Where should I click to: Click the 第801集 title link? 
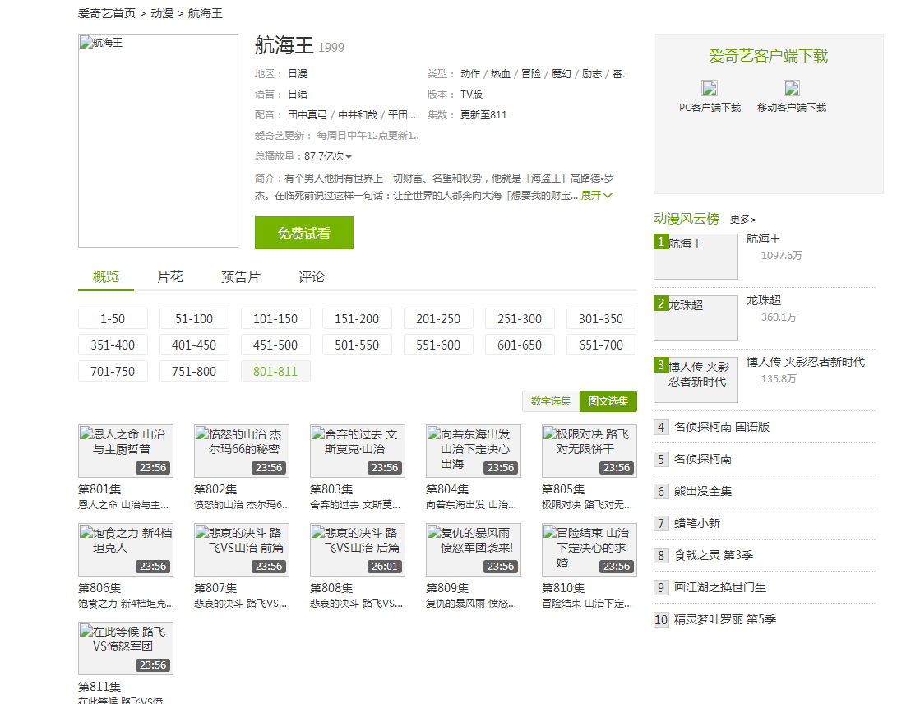click(x=99, y=489)
